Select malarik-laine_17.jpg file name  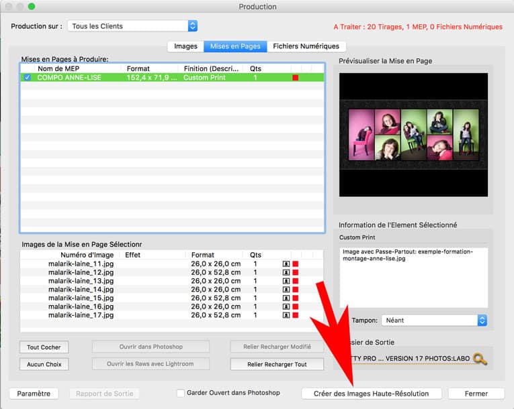(81, 314)
